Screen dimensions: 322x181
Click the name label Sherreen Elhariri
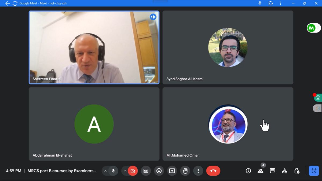click(x=47, y=79)
